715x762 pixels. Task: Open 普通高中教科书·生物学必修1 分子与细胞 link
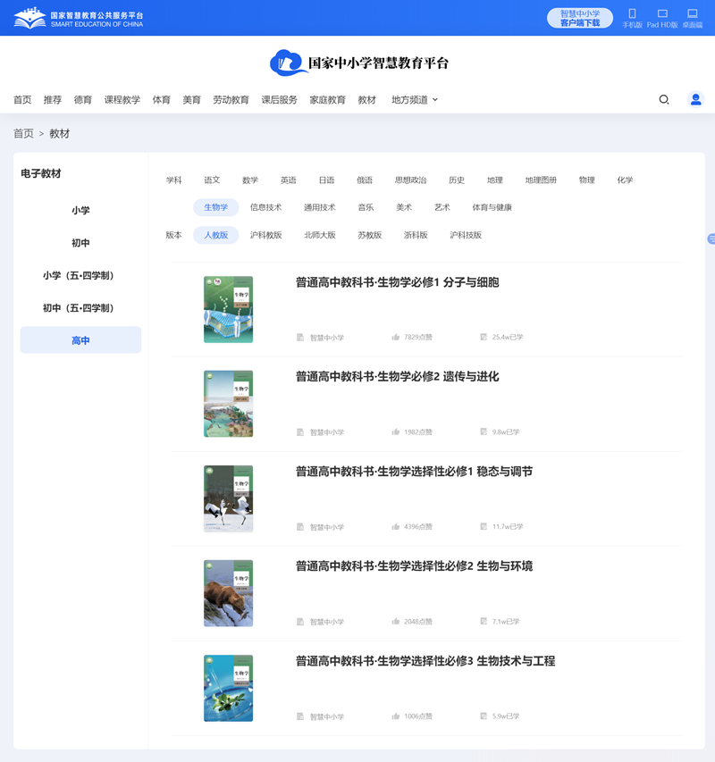point(396,281)
